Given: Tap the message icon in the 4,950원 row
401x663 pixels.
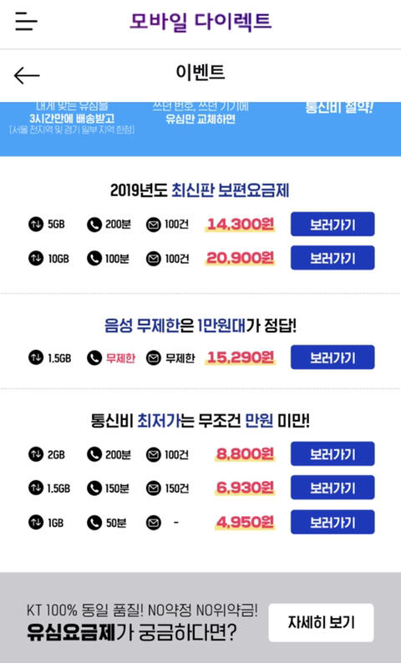Looking at the screenshot, I should (x=154, y=523).
